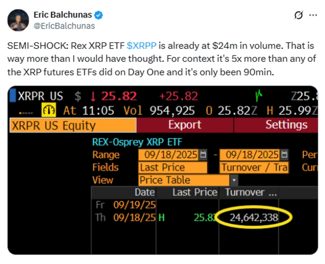Open the start date calendar icon
This screenshot has height=264, width=325.
click(x=204, y=155)
